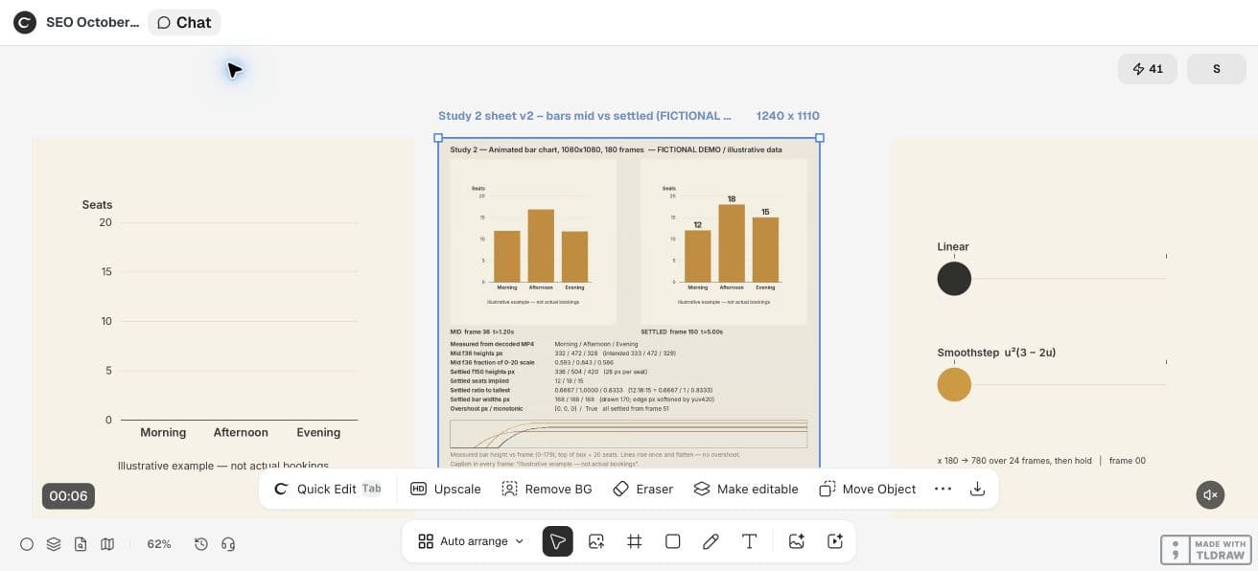This screenshot has height=571, width=1258.
Task: Open the page search icon
Action: point(81,544)
